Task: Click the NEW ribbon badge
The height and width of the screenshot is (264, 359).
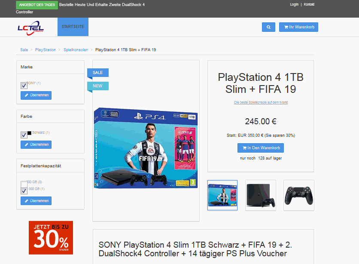Action: [98, 86]
